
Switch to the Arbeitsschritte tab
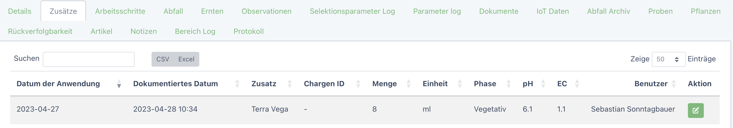click(120, 11)
